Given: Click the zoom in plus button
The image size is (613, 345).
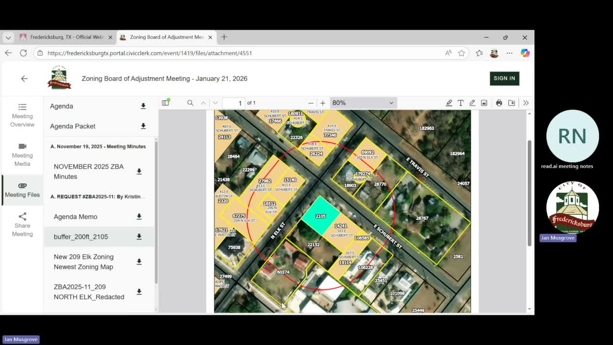Looking at the screenshot, I should tap(323, 103).
